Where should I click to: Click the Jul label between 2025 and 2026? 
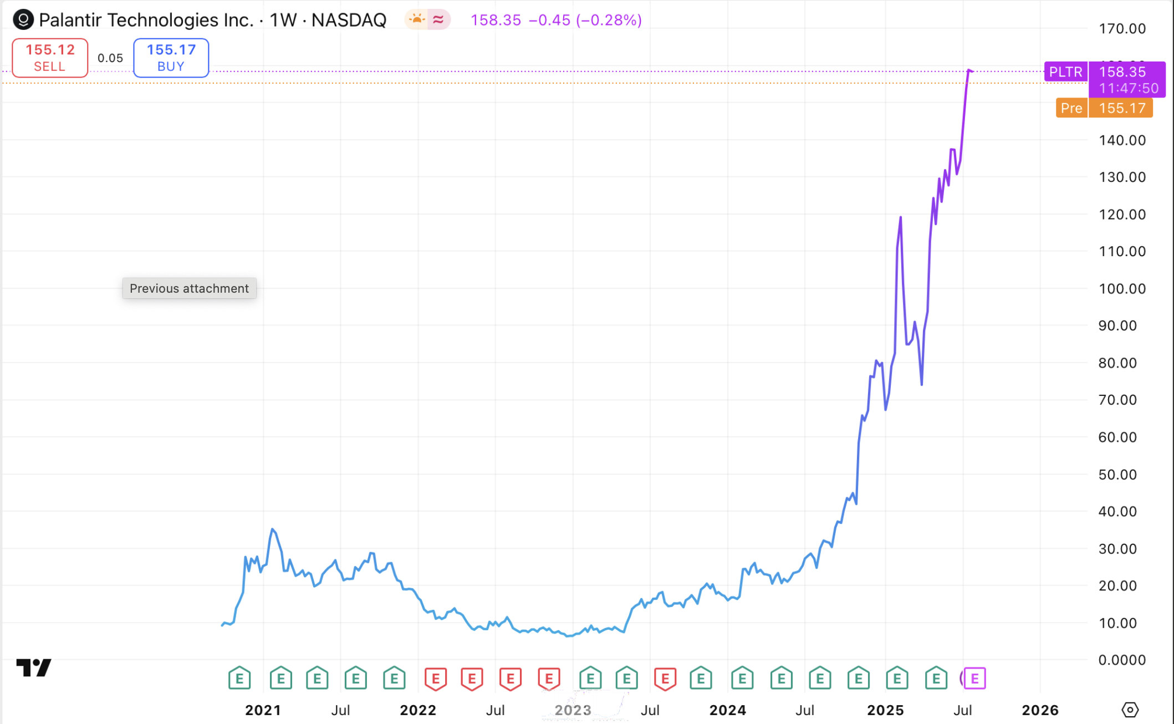963,710
